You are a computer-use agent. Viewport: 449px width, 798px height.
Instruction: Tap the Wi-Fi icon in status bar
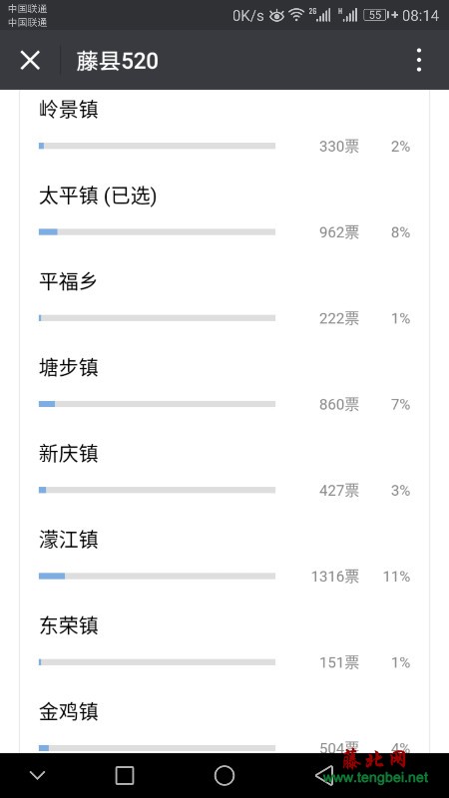pos(296,15)
